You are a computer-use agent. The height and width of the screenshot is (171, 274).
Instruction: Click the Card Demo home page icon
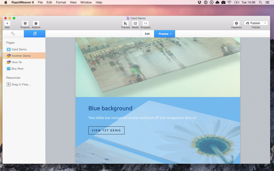[x=9, y=49]
